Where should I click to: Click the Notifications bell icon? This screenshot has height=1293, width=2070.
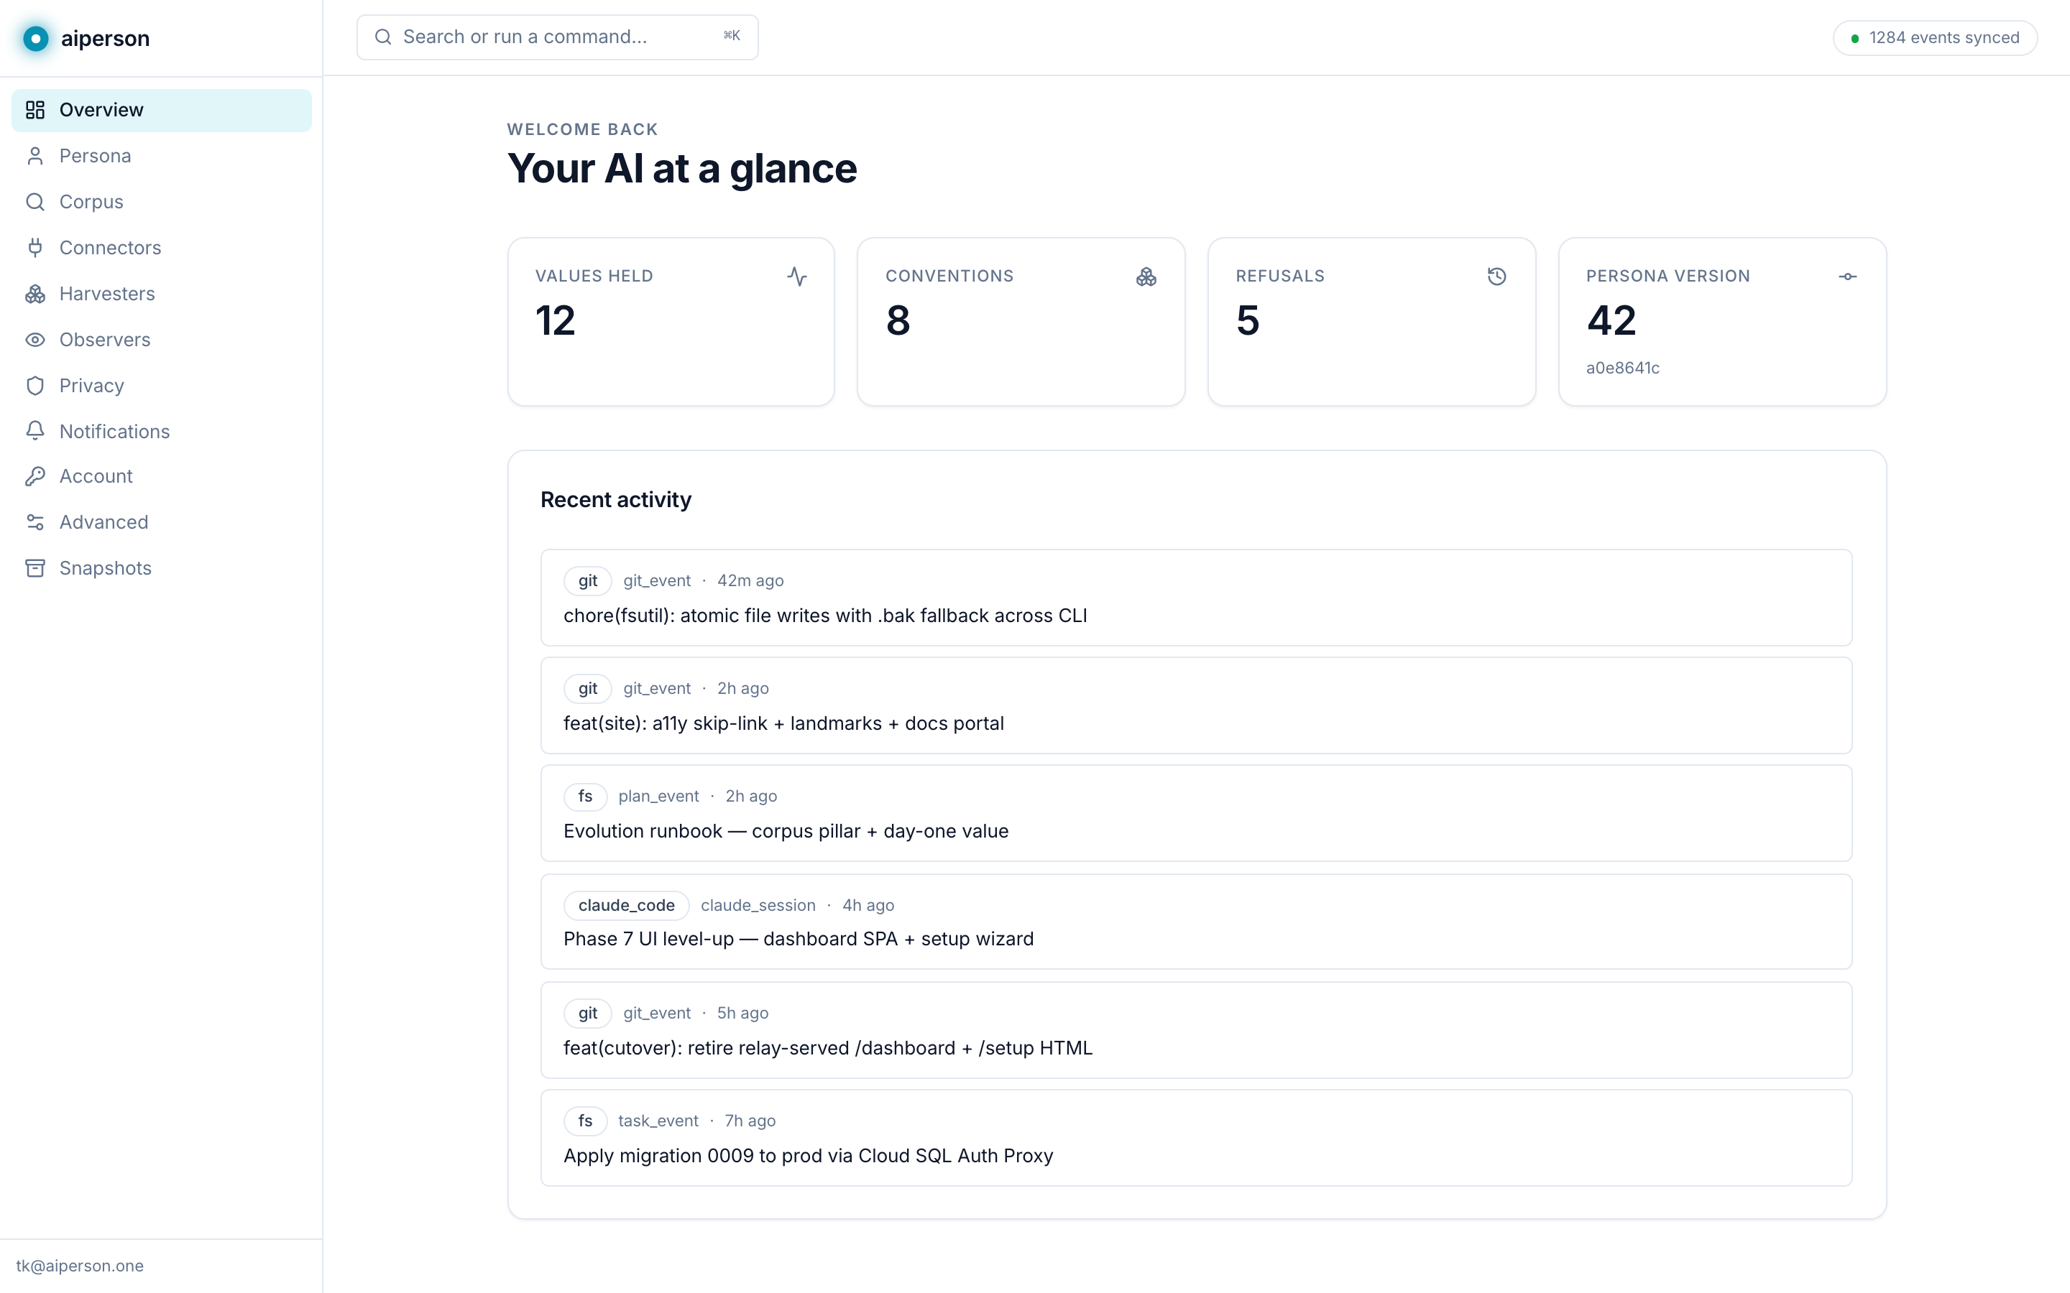pos(35,431)
